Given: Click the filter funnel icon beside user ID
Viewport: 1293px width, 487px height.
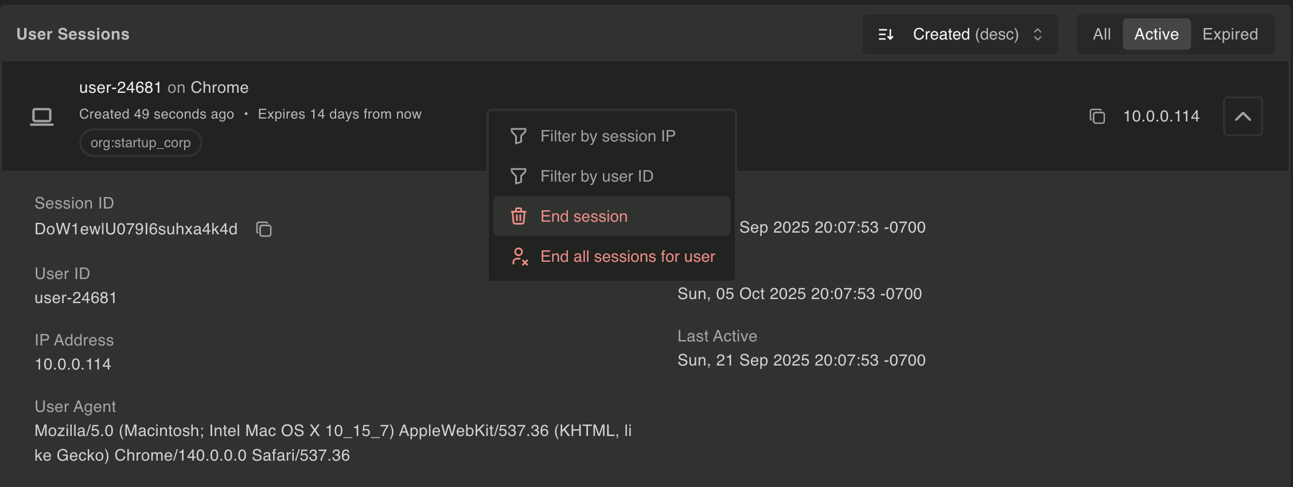Looking at the screenshot, I should click(x=519, y=176).
